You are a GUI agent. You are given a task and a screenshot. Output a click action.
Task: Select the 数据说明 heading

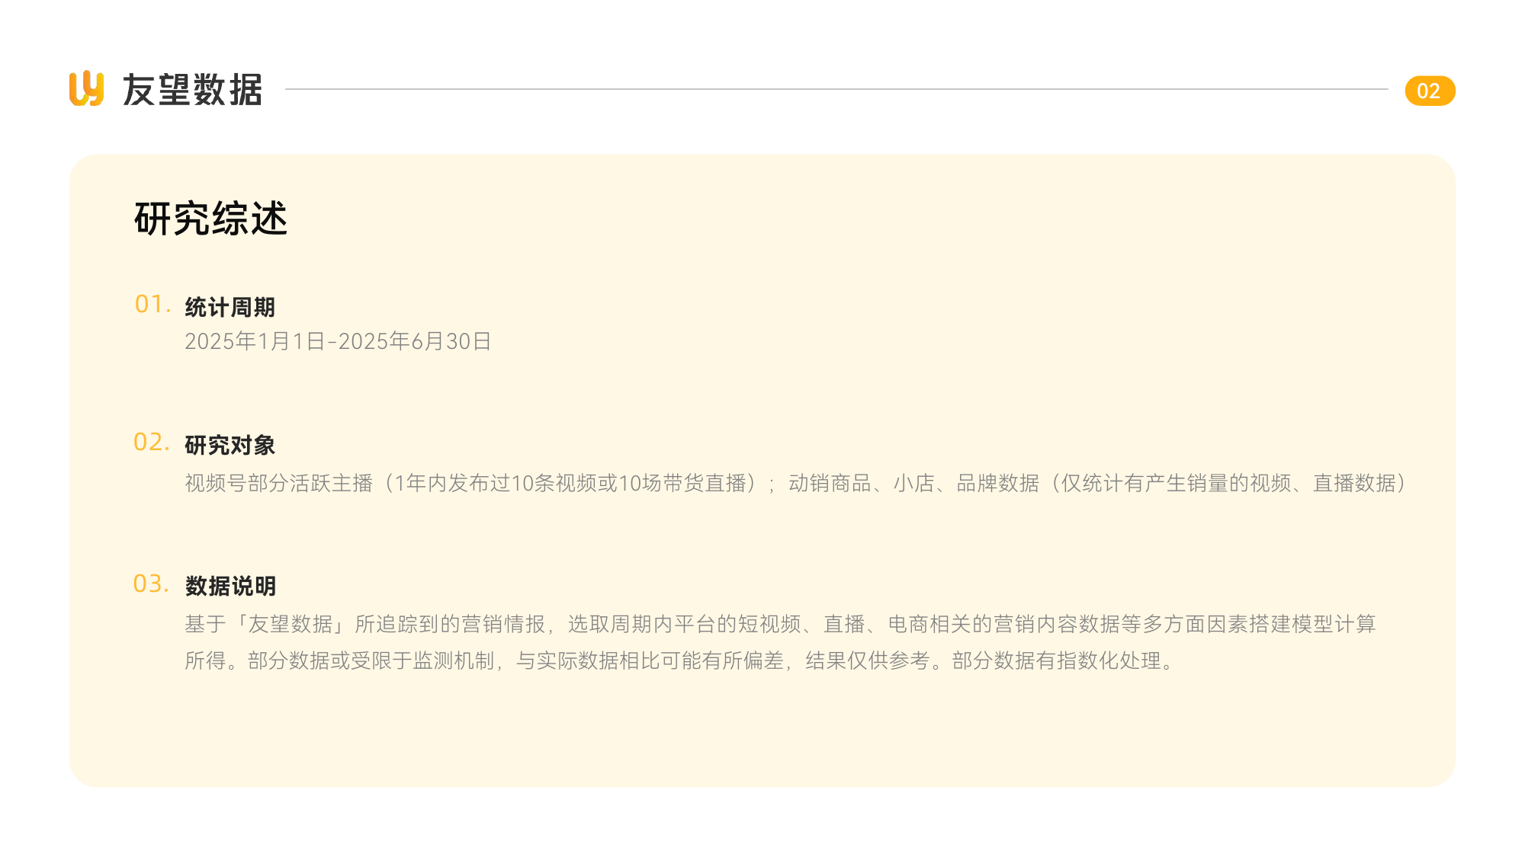(230, 586)
